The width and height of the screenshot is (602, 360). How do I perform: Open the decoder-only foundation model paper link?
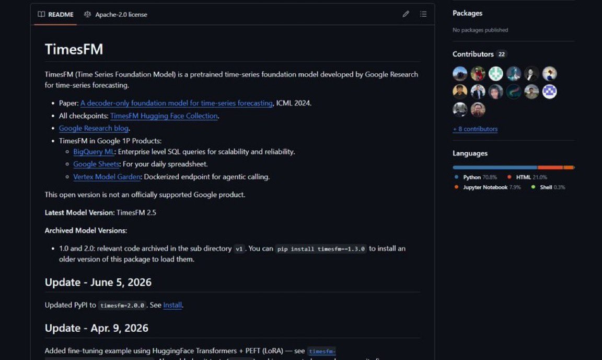(x=176, y=103)
